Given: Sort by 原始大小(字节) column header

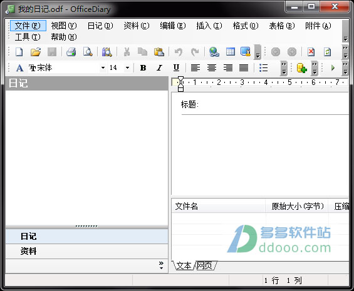Looking at the screenshot, I should coord(297,206).
